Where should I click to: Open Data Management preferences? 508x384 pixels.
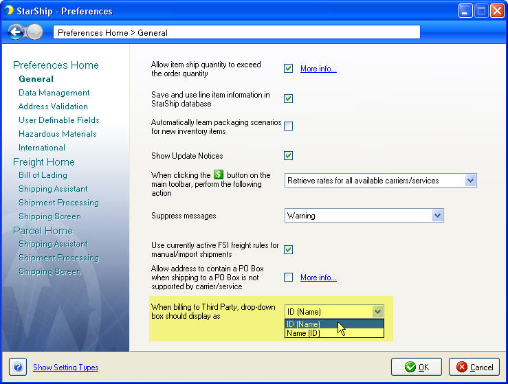[x=54, y=93]
